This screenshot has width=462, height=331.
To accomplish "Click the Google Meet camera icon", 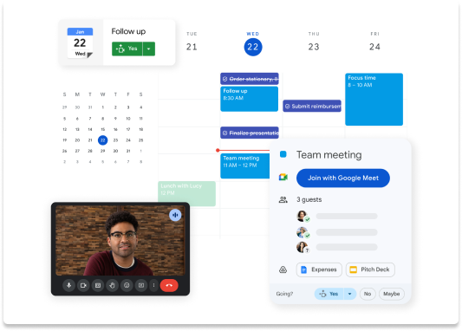I will click(283, 177).
